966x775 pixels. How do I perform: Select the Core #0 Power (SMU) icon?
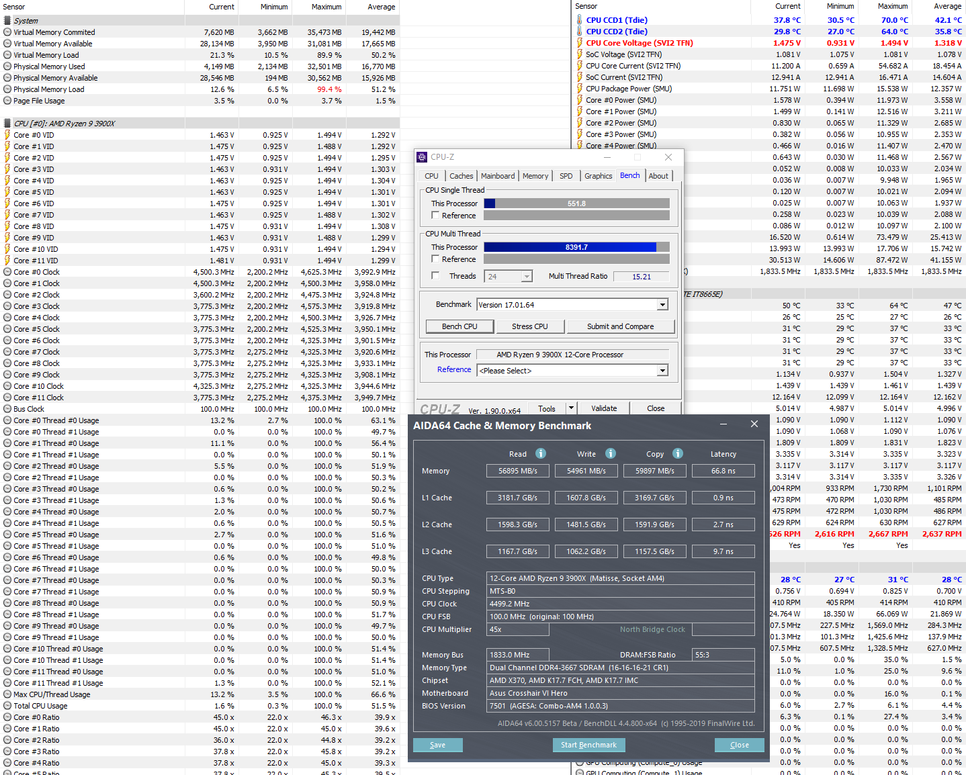point(579,100)
